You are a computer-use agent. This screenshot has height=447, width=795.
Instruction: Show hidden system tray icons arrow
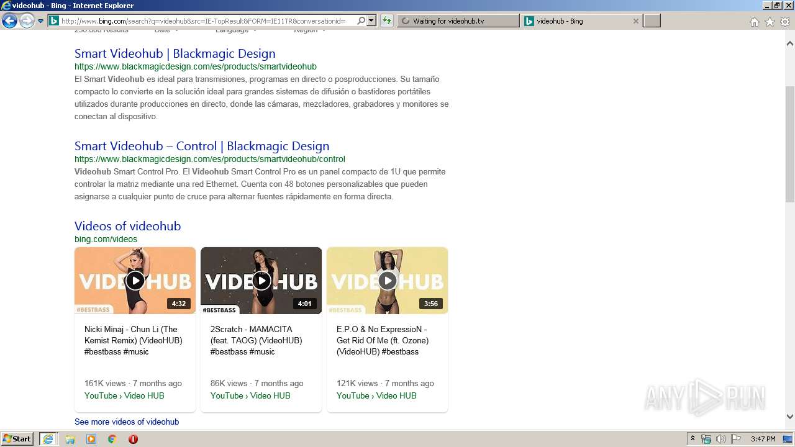tap(693, 439)
